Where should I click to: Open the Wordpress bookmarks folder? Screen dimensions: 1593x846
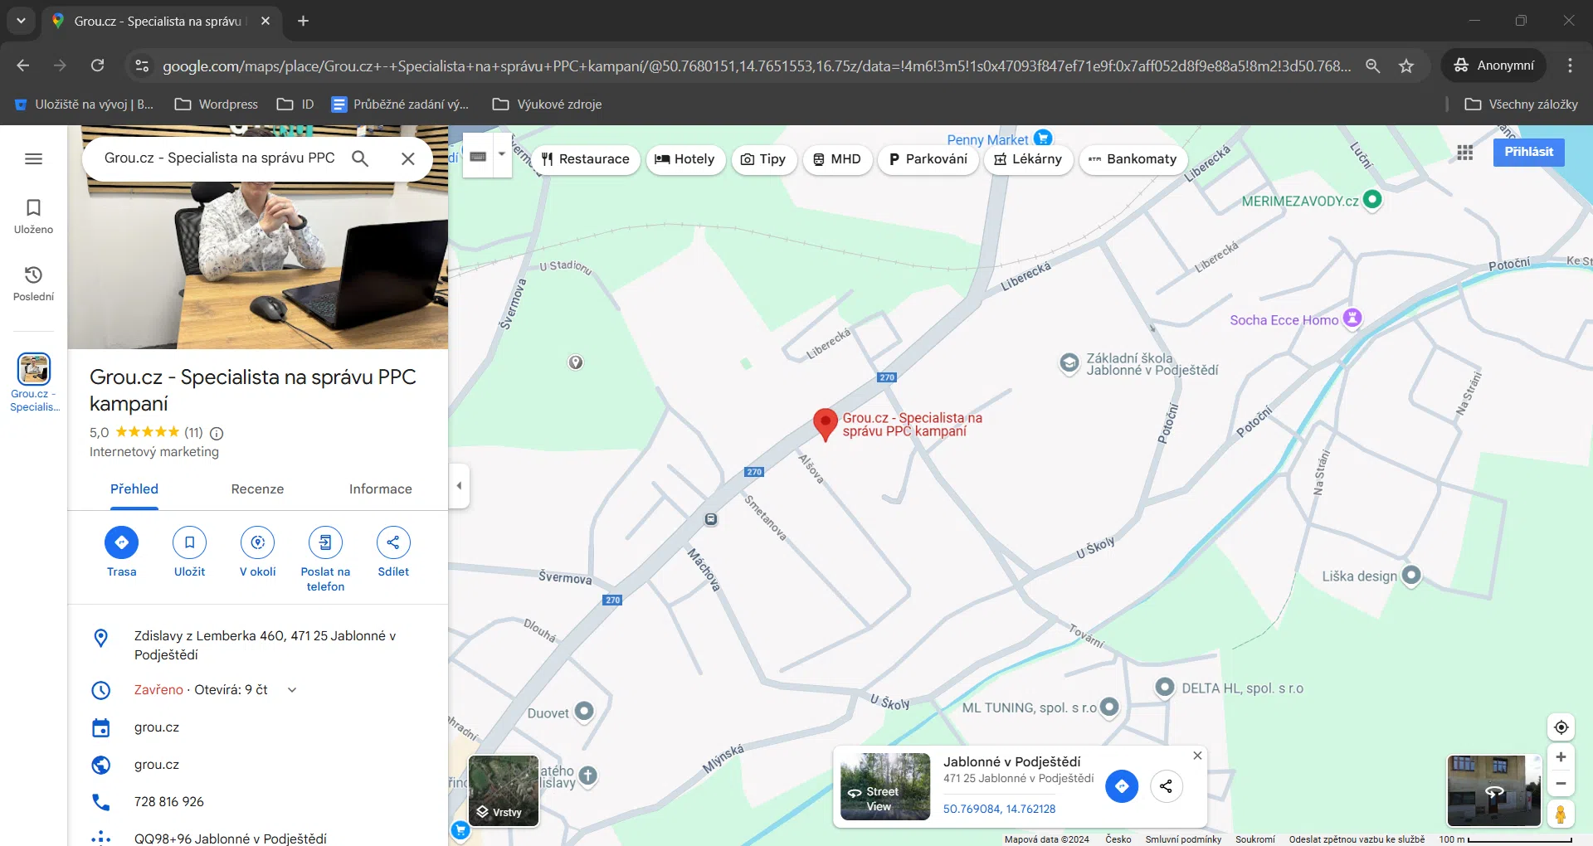(x=216, y=105)
